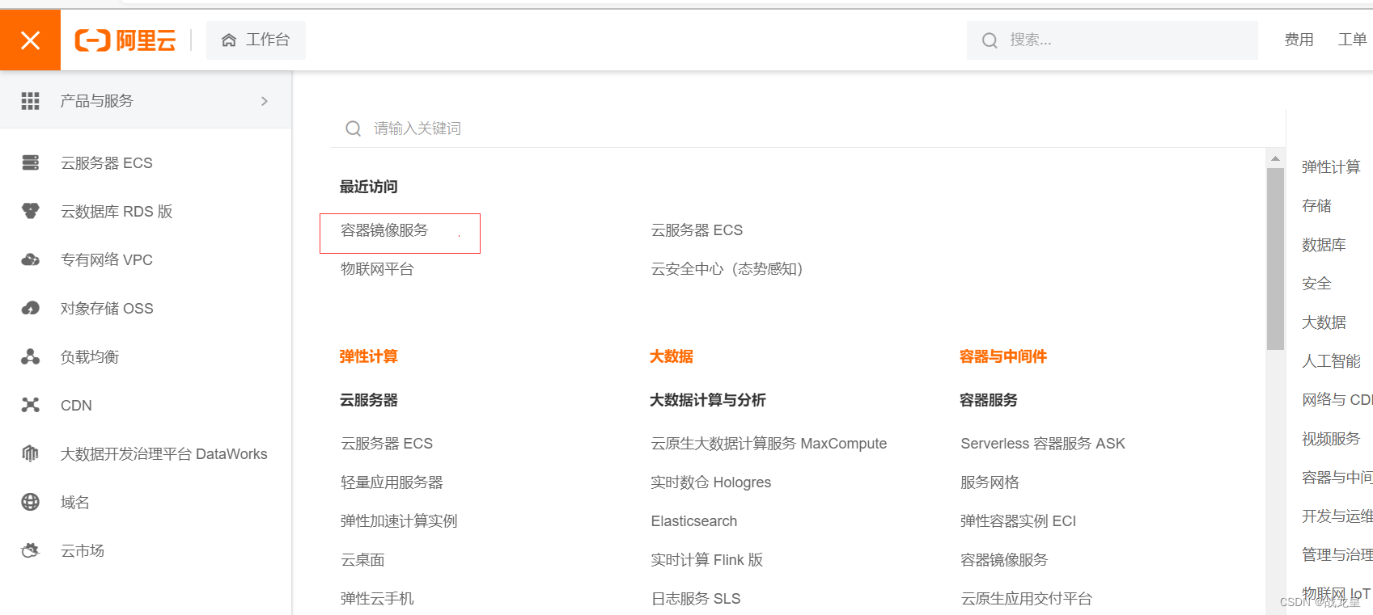
Task: Open Elasticsearch link
Action: (x=694, y=521)
